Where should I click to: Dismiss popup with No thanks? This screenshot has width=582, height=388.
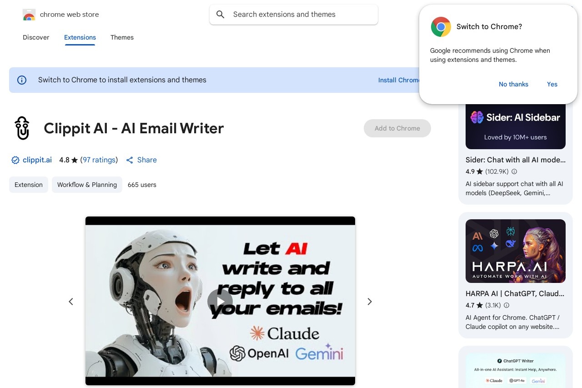click(513, 84)
